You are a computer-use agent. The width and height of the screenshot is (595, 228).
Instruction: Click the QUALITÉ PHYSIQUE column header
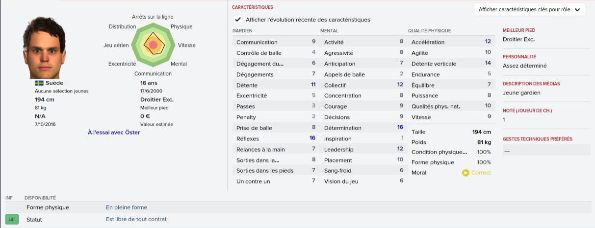coord(429,31)
